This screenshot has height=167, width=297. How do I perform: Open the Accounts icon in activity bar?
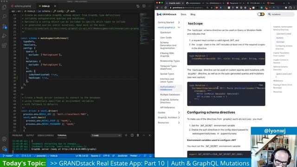point(4,139)
